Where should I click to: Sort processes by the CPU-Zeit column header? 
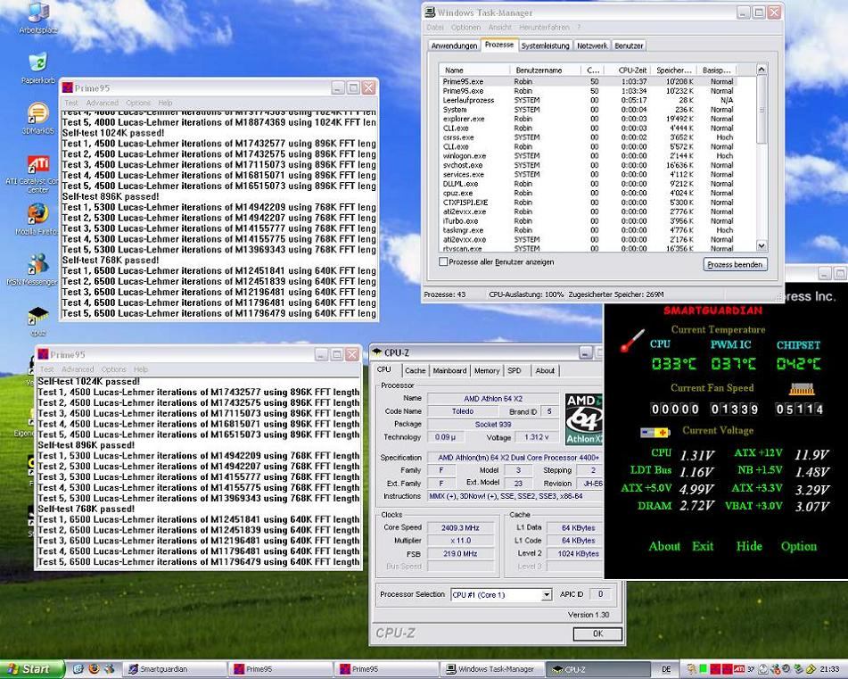pos(628,70)
